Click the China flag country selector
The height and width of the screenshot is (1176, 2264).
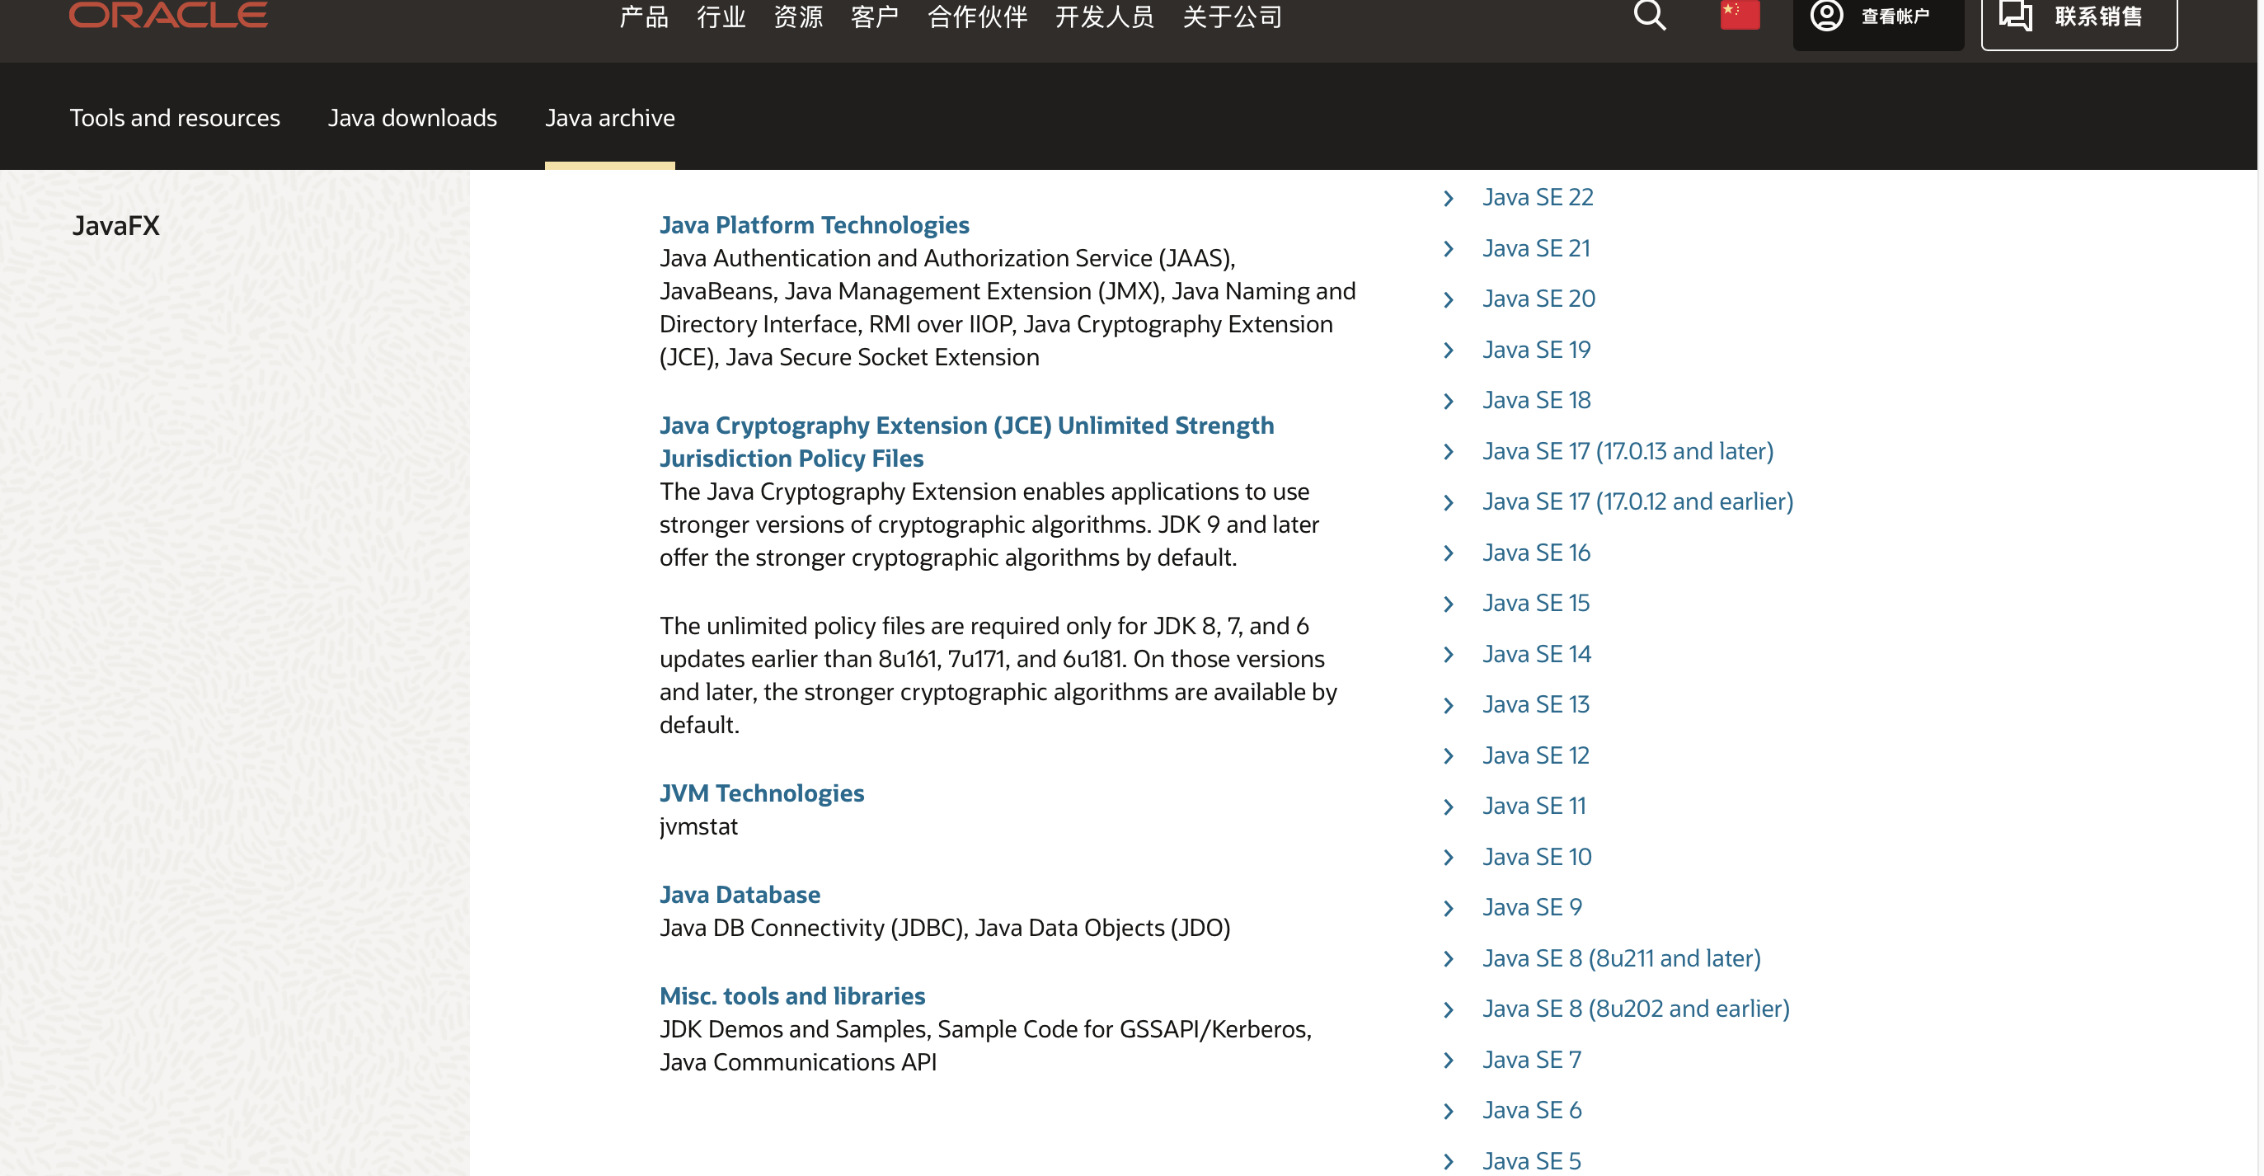coord(1740,15)
